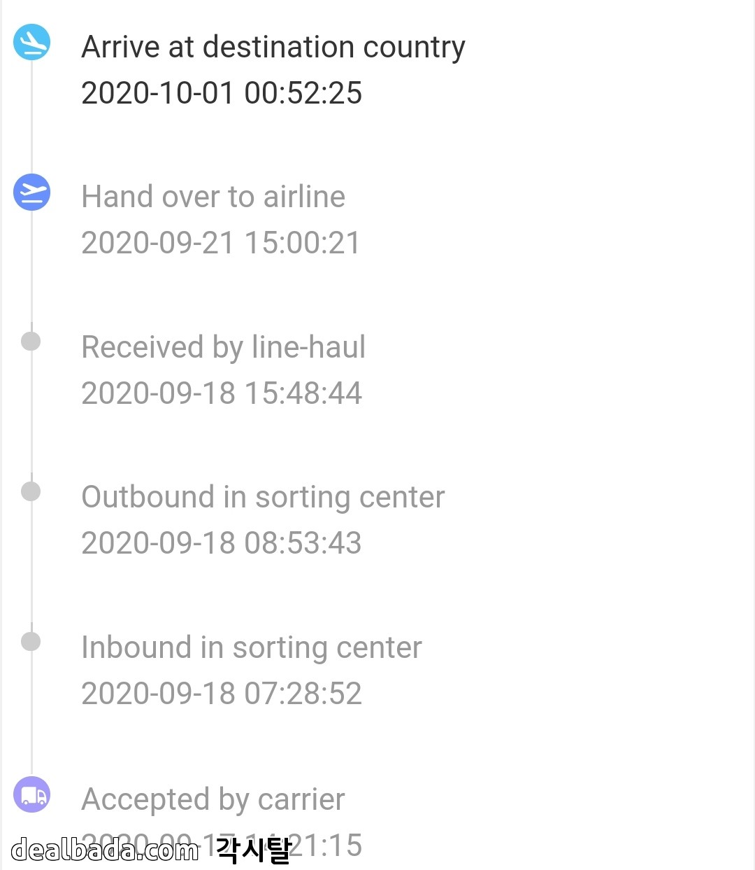Click the Received by line-haul status text
Screen dimensions: 755x870
(x=223, y=347)
